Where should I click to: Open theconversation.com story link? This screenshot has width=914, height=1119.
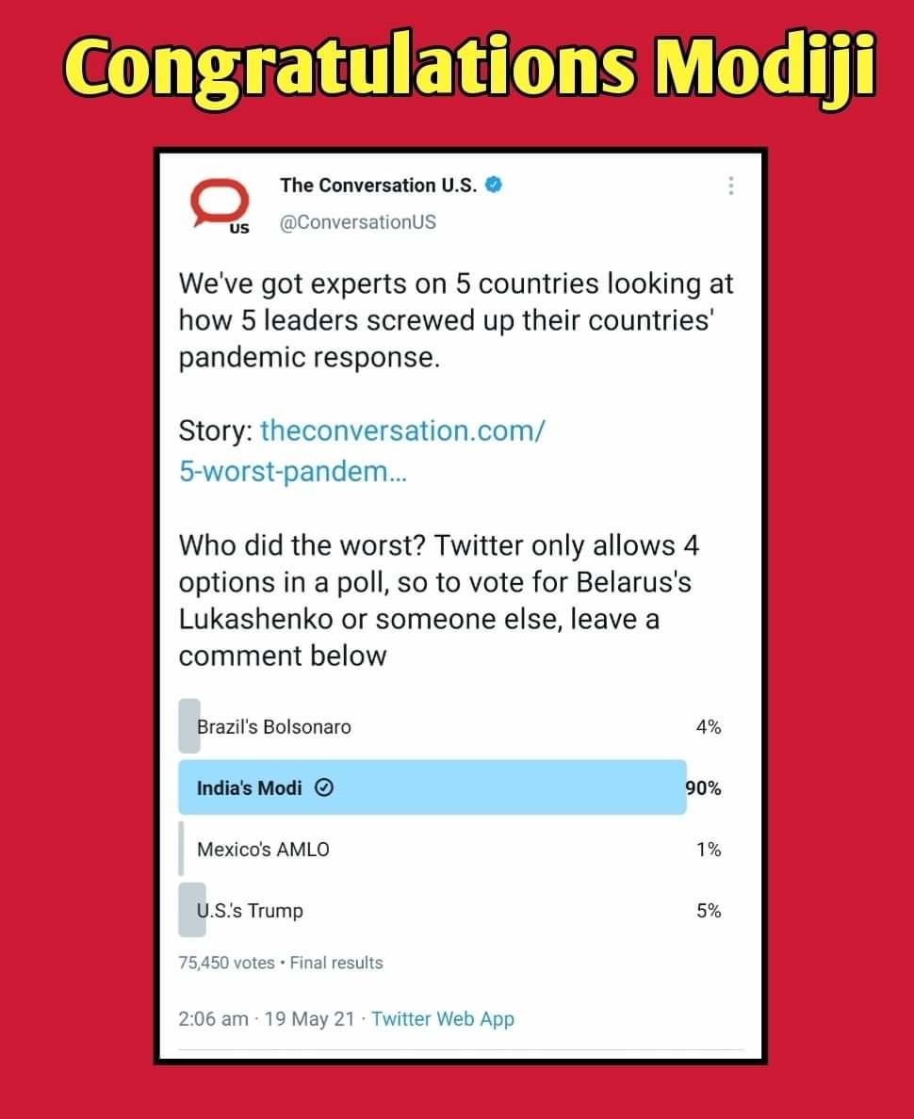[402, 431]
